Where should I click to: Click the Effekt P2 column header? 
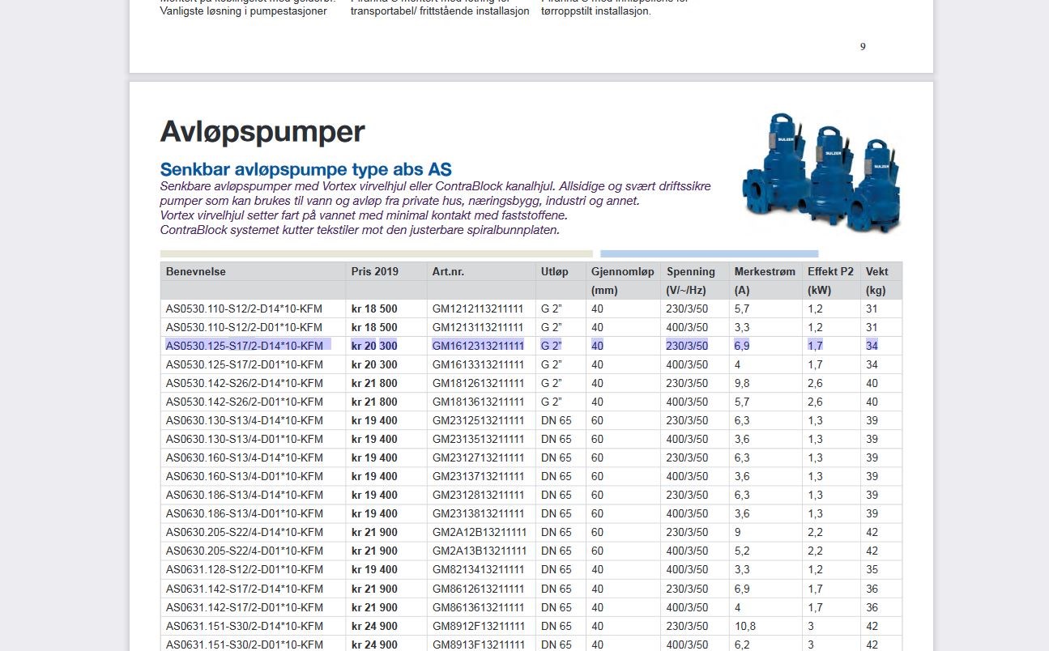(x=831, y=272)
